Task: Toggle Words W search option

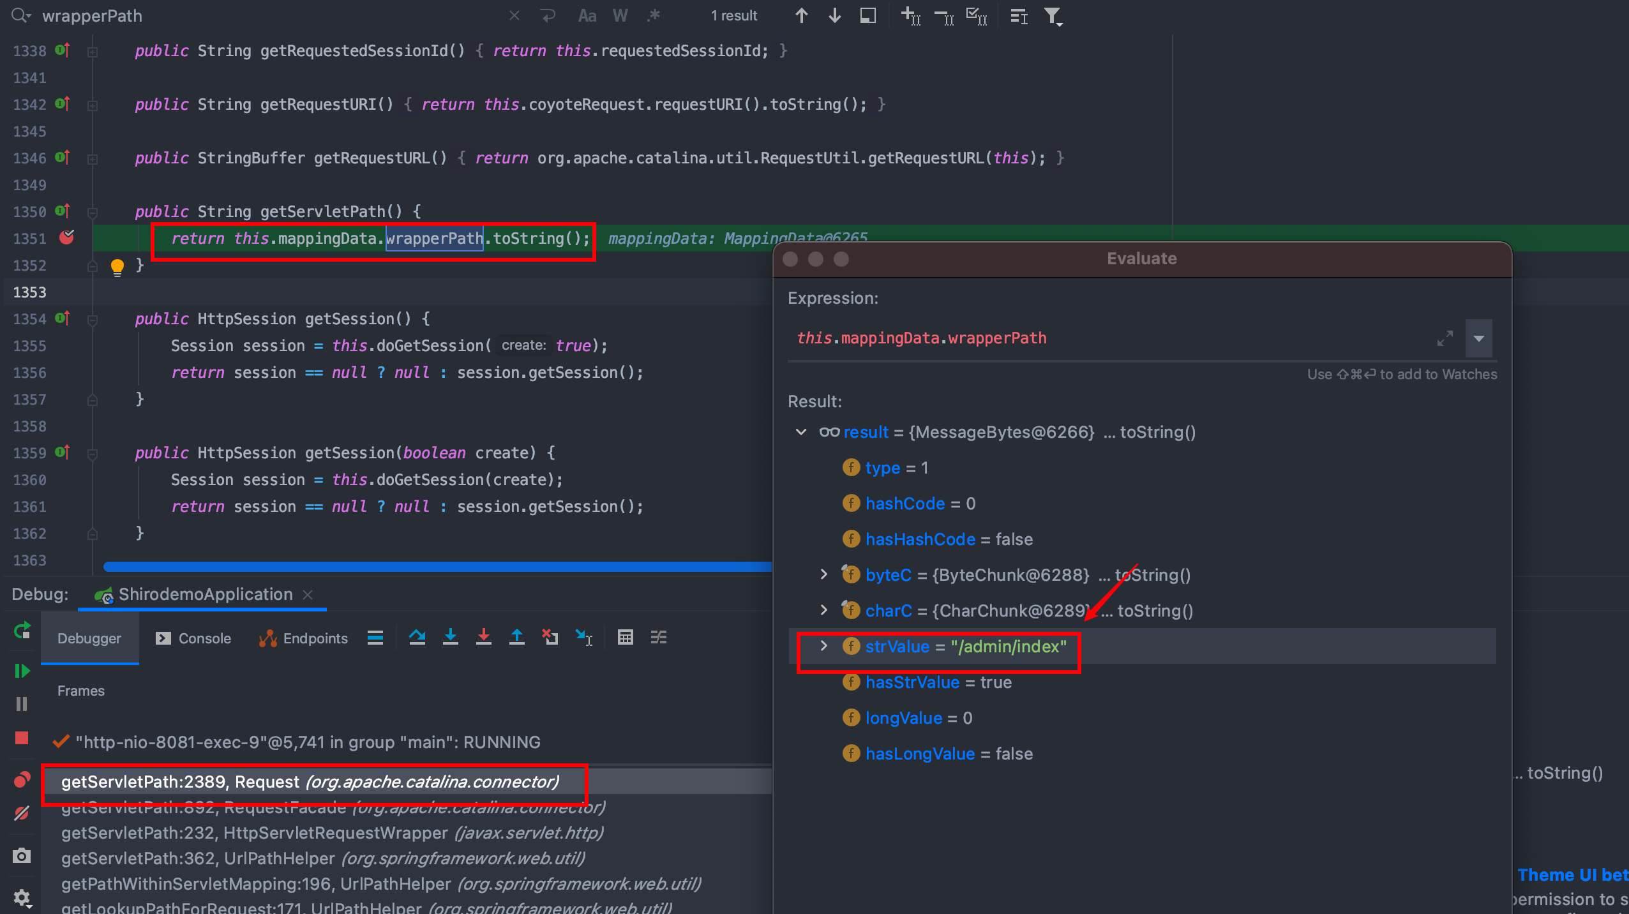Action: click(620, 16)
